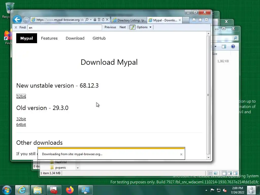The height and width of the screenshot is (195, 260).
Task: Click search magnifier in Explorer window behind
Action: [235, 38]
